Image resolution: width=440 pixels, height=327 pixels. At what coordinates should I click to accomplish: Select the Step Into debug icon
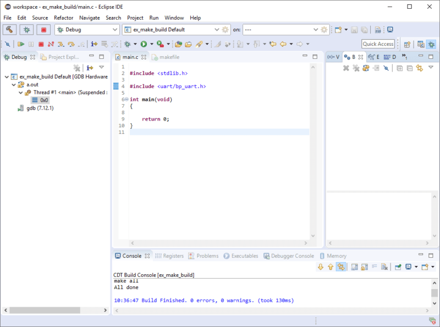(60, 44)
